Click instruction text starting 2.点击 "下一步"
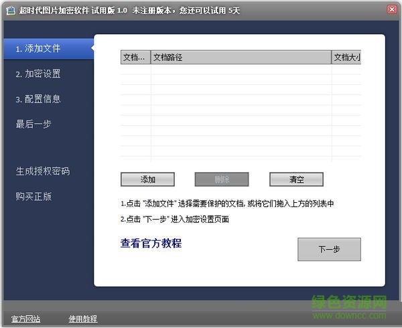 tap(175, 219)
